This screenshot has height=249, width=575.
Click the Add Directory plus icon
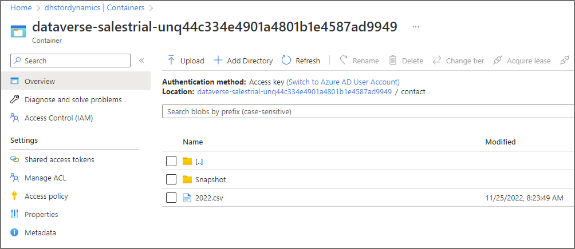(218, 61)
